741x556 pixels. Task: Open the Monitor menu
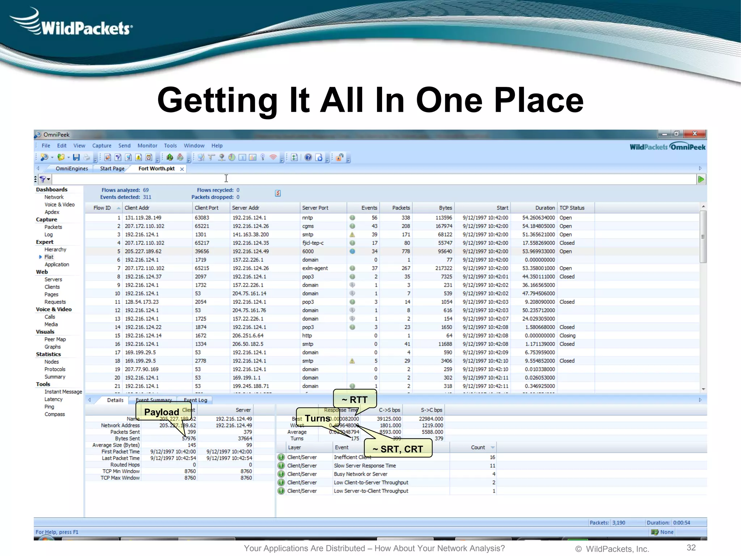pos(147,146)
